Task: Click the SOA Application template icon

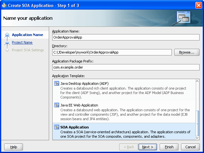Action: coord(57,127)
